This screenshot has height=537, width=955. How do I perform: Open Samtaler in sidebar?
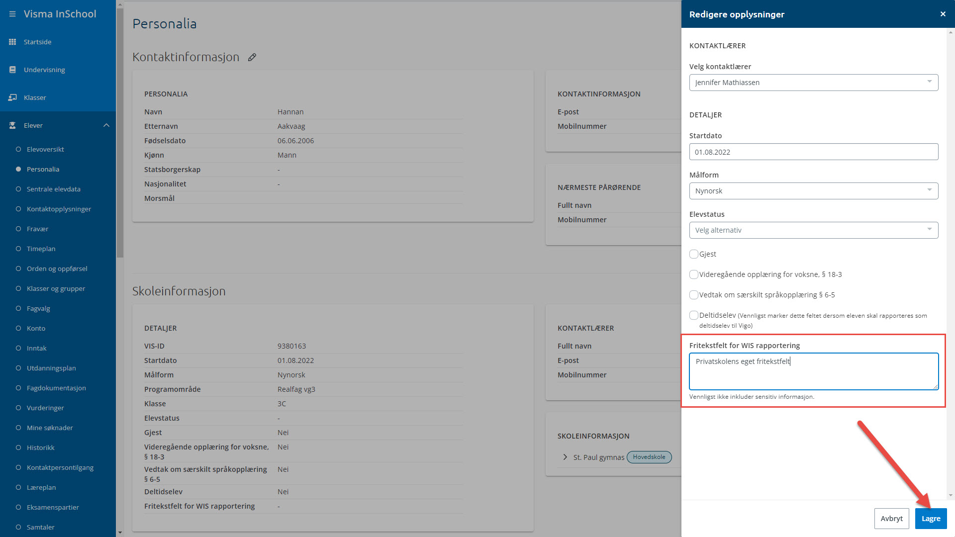(40, 527)
